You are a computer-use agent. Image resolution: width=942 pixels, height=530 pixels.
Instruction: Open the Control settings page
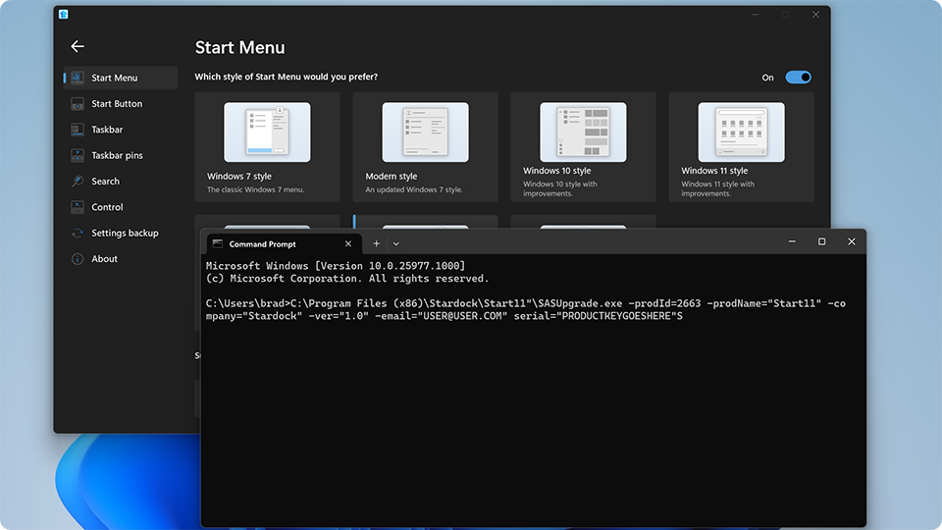(x=121, y=207)
